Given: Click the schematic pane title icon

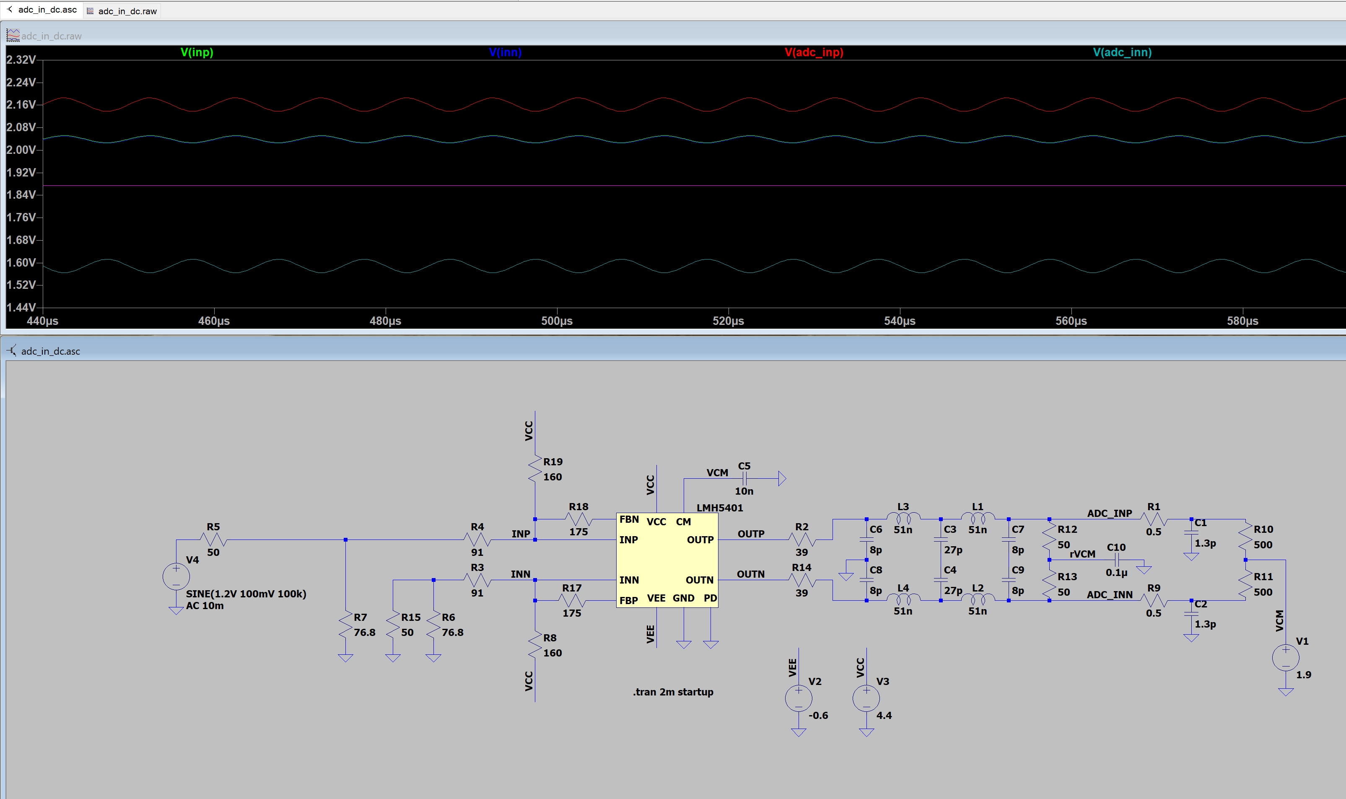Looking at the screenshot, I should 12,350.
